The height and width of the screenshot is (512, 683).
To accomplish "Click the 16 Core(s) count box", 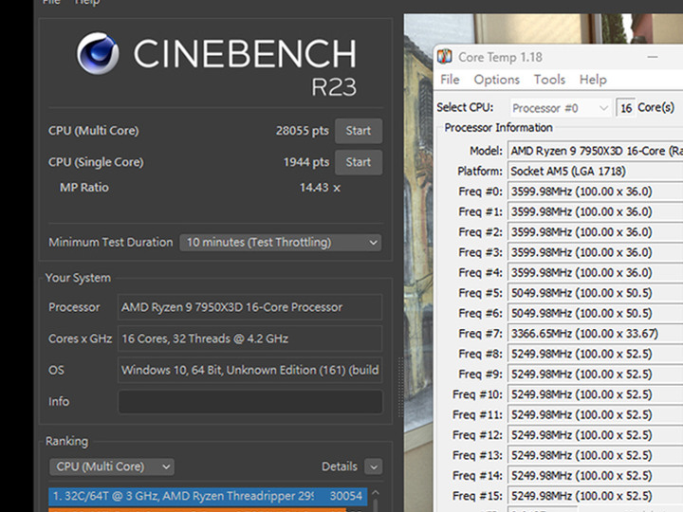I will click(x=625, y=107).
